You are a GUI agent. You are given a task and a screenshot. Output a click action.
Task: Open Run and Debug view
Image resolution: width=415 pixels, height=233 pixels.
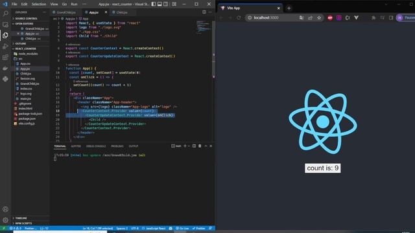tap(5, 47)
